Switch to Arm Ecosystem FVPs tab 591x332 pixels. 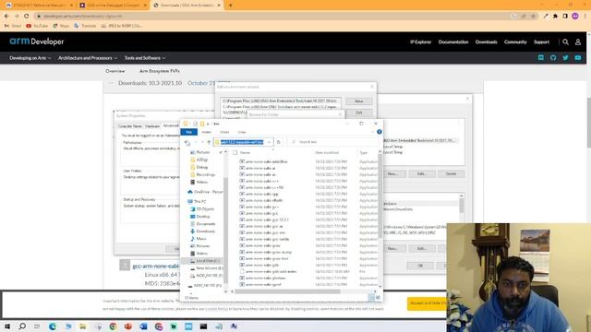[160, 71]
